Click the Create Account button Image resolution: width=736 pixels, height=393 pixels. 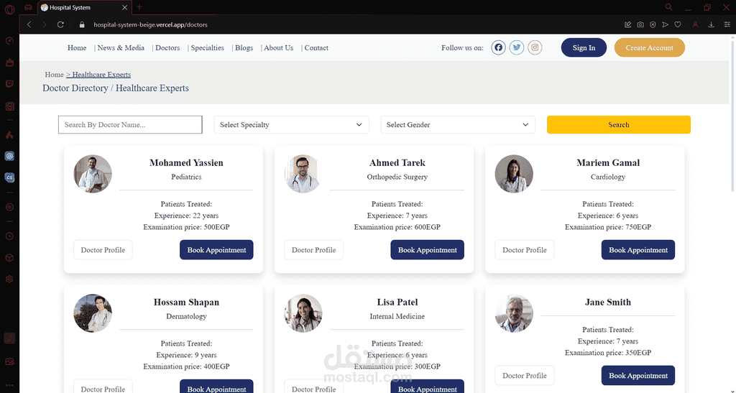click(650, 48)
